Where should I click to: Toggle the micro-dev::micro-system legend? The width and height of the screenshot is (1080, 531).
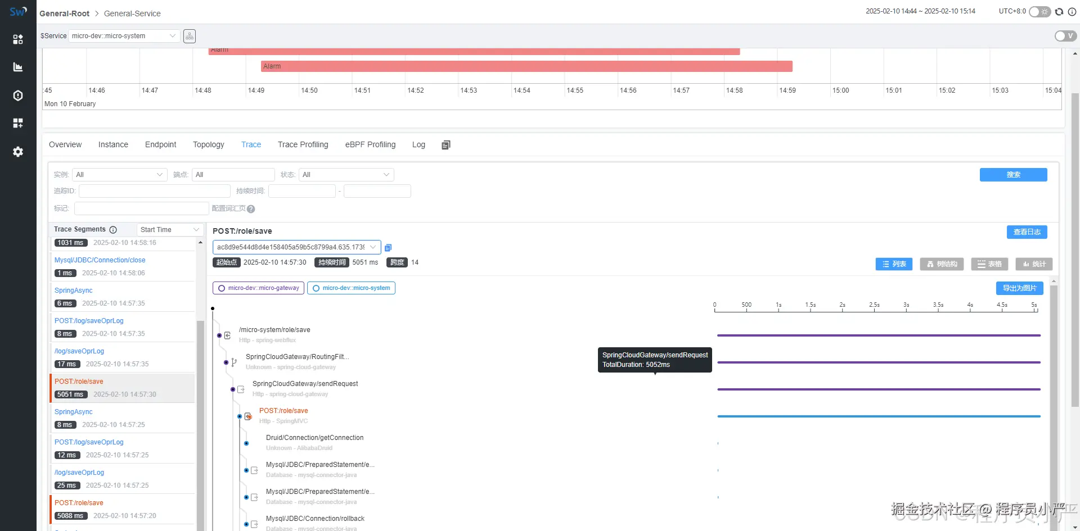point(351,288)
